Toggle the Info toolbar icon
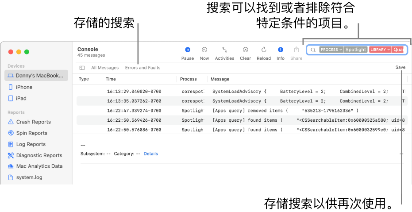412x212 pixels. [281, 50]
